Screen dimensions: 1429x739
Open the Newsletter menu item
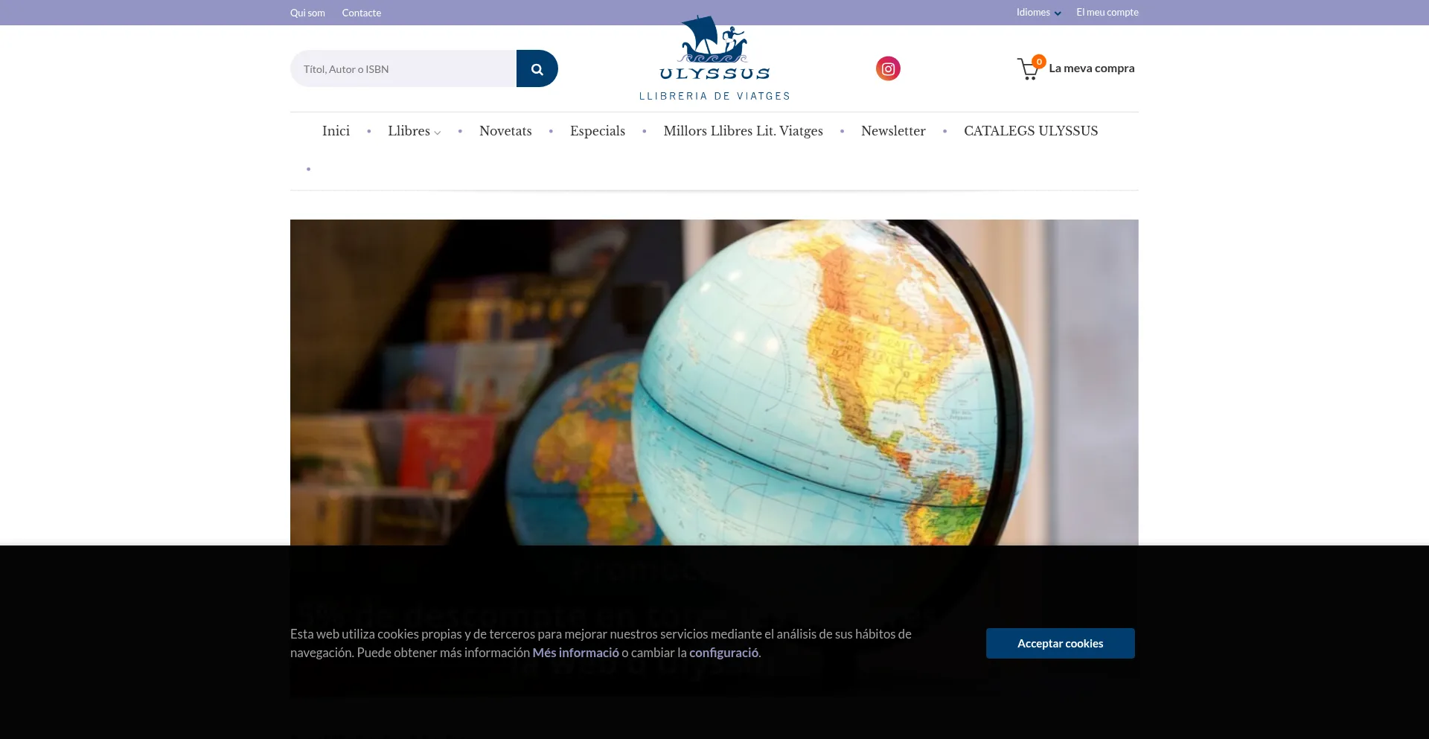pos(893,131)
